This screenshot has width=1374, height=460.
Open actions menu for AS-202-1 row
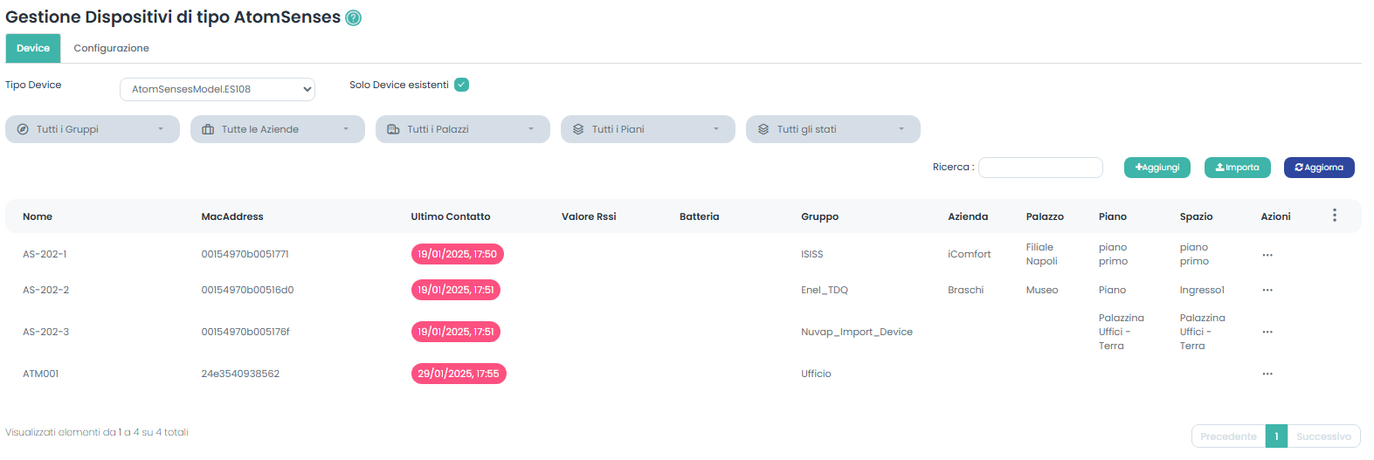click(x=1267, y=255)
